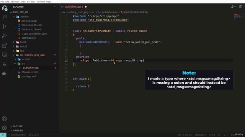Viewport: 245px width, 137px height.
Task: Open the Edit menu
Action: (x=7, y=2)
